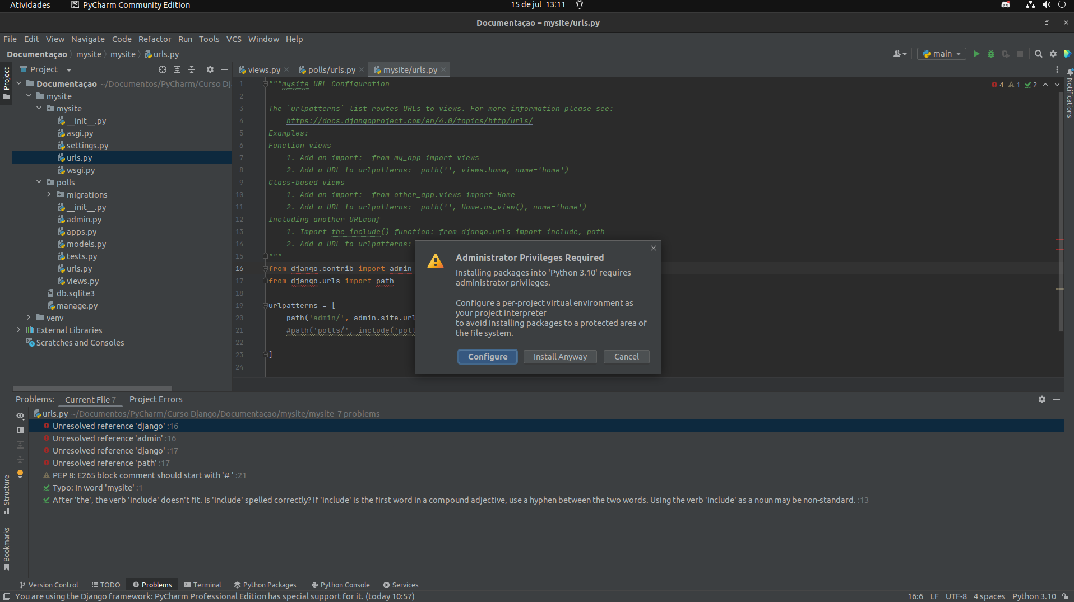This screenshot has height=602, width=1074.
Task: Cancel the Administrator Privileges dialog
Action: coord(626,357)
